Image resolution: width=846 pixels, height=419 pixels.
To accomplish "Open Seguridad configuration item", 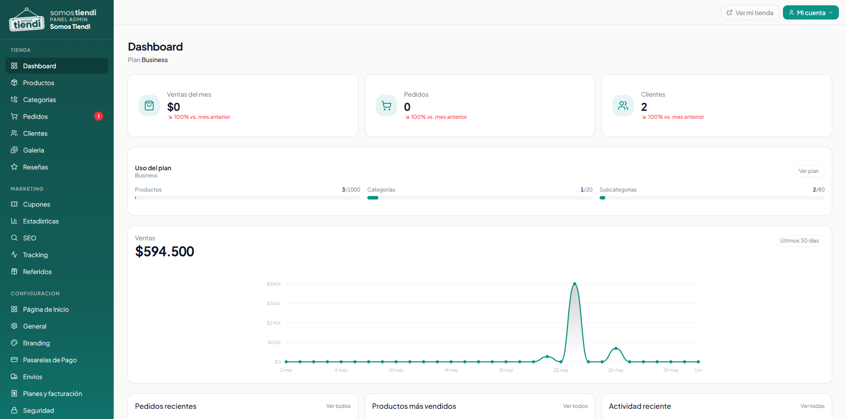I will pos(57,410).
